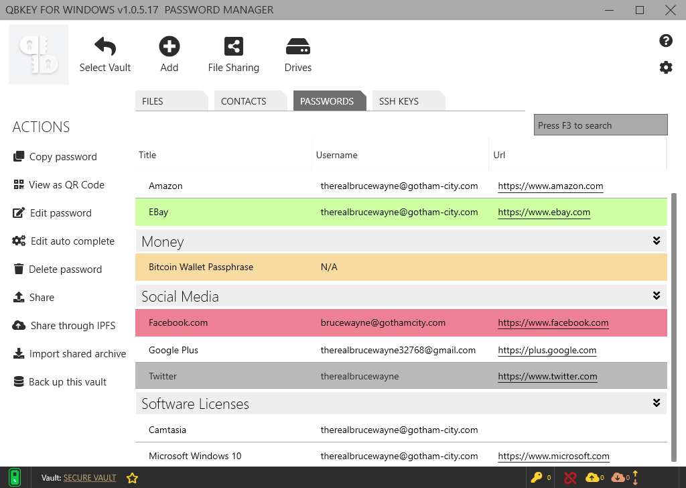
Task: Click the up-down sync arrows icon
Action: click(635, 477)
